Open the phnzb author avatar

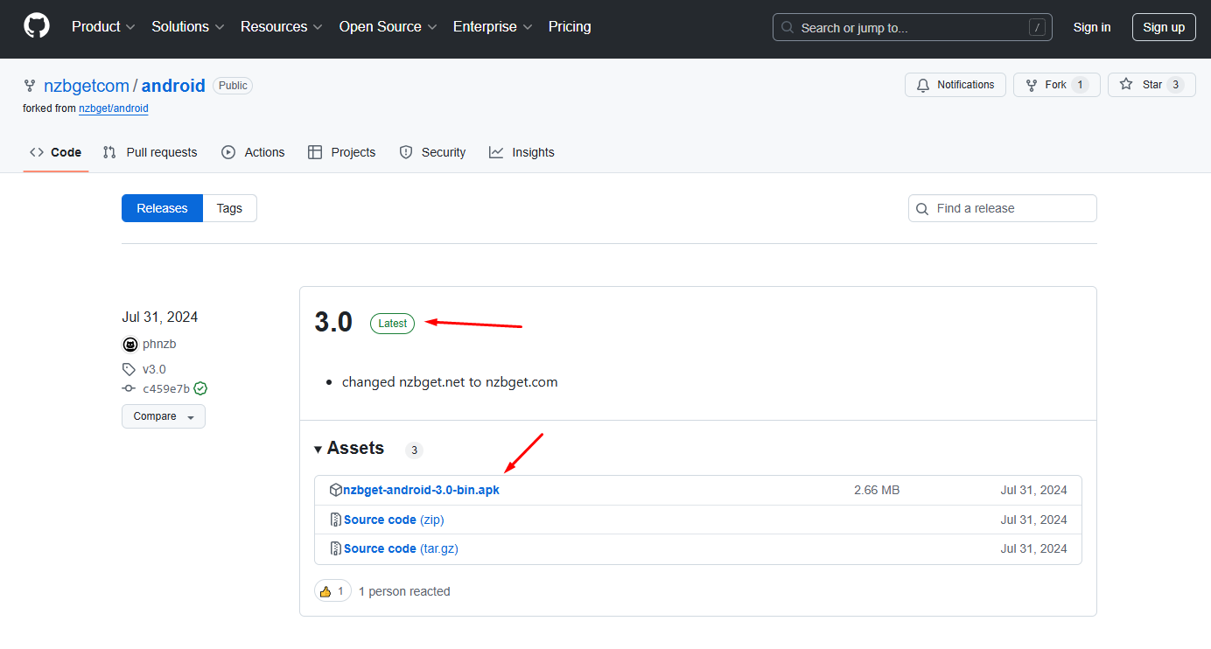(129, 345)
